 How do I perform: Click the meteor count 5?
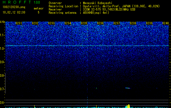click(39, 12)
